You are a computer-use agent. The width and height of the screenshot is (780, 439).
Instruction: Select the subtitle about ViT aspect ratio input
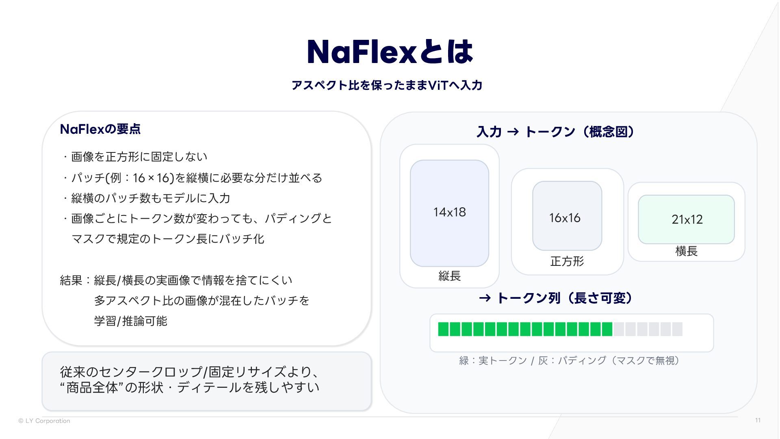387,85
